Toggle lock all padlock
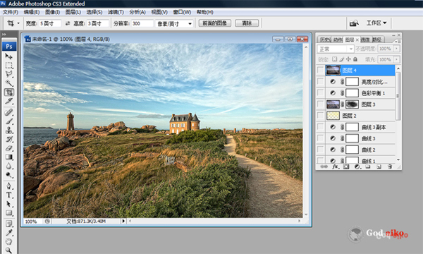This screenshot has width=423, height=254. coord(355,59)
